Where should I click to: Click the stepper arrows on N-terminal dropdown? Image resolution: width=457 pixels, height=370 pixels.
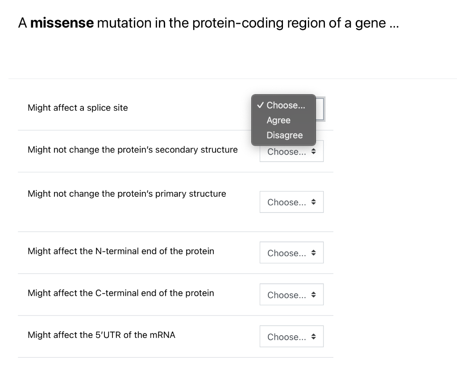tap(313, 252)
